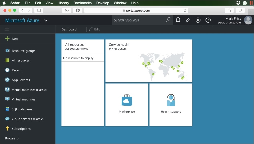Screen dimensions: 254x144
Task: Click 'DEFAULT DIRECTORY' label
Action: click(x=230, y=23)
